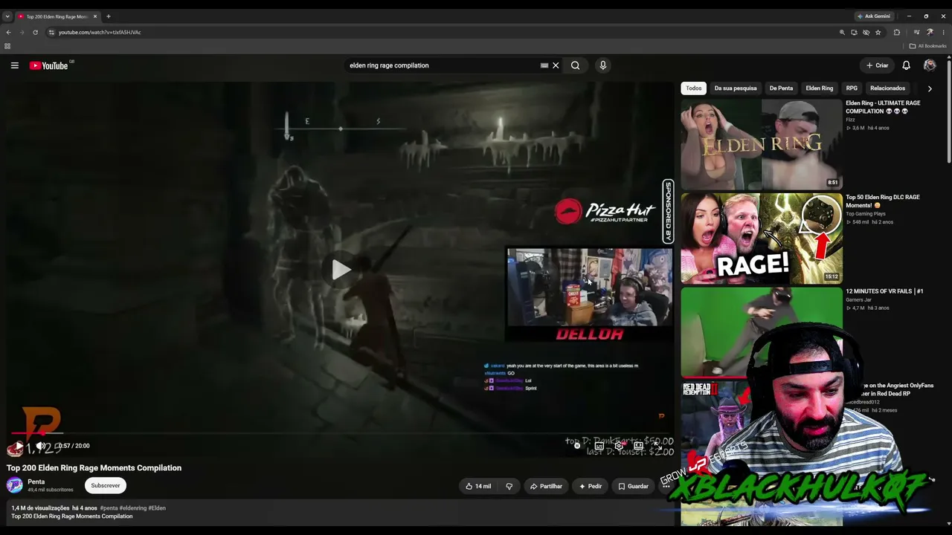Switch the player to theater mode
Viewport: 952px width, 535px height.
(x=638, y=446)
